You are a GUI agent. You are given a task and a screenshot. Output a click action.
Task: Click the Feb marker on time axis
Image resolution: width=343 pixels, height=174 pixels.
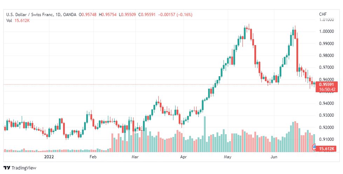point(93,157)
